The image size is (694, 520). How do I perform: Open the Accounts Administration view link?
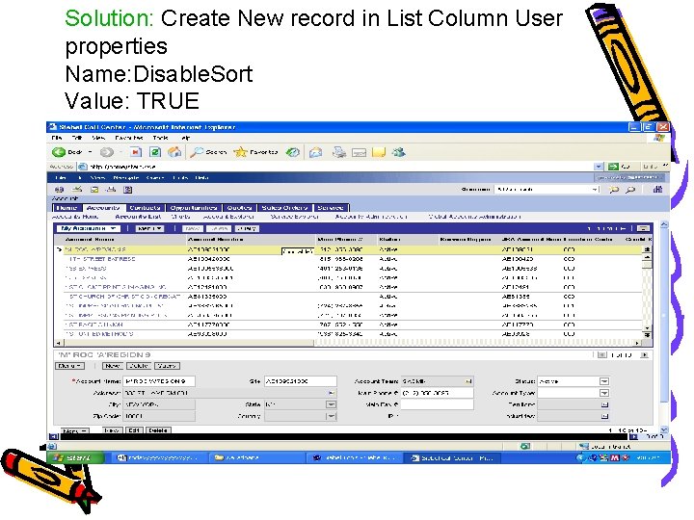pyautogui.click(x=371, y=217)
